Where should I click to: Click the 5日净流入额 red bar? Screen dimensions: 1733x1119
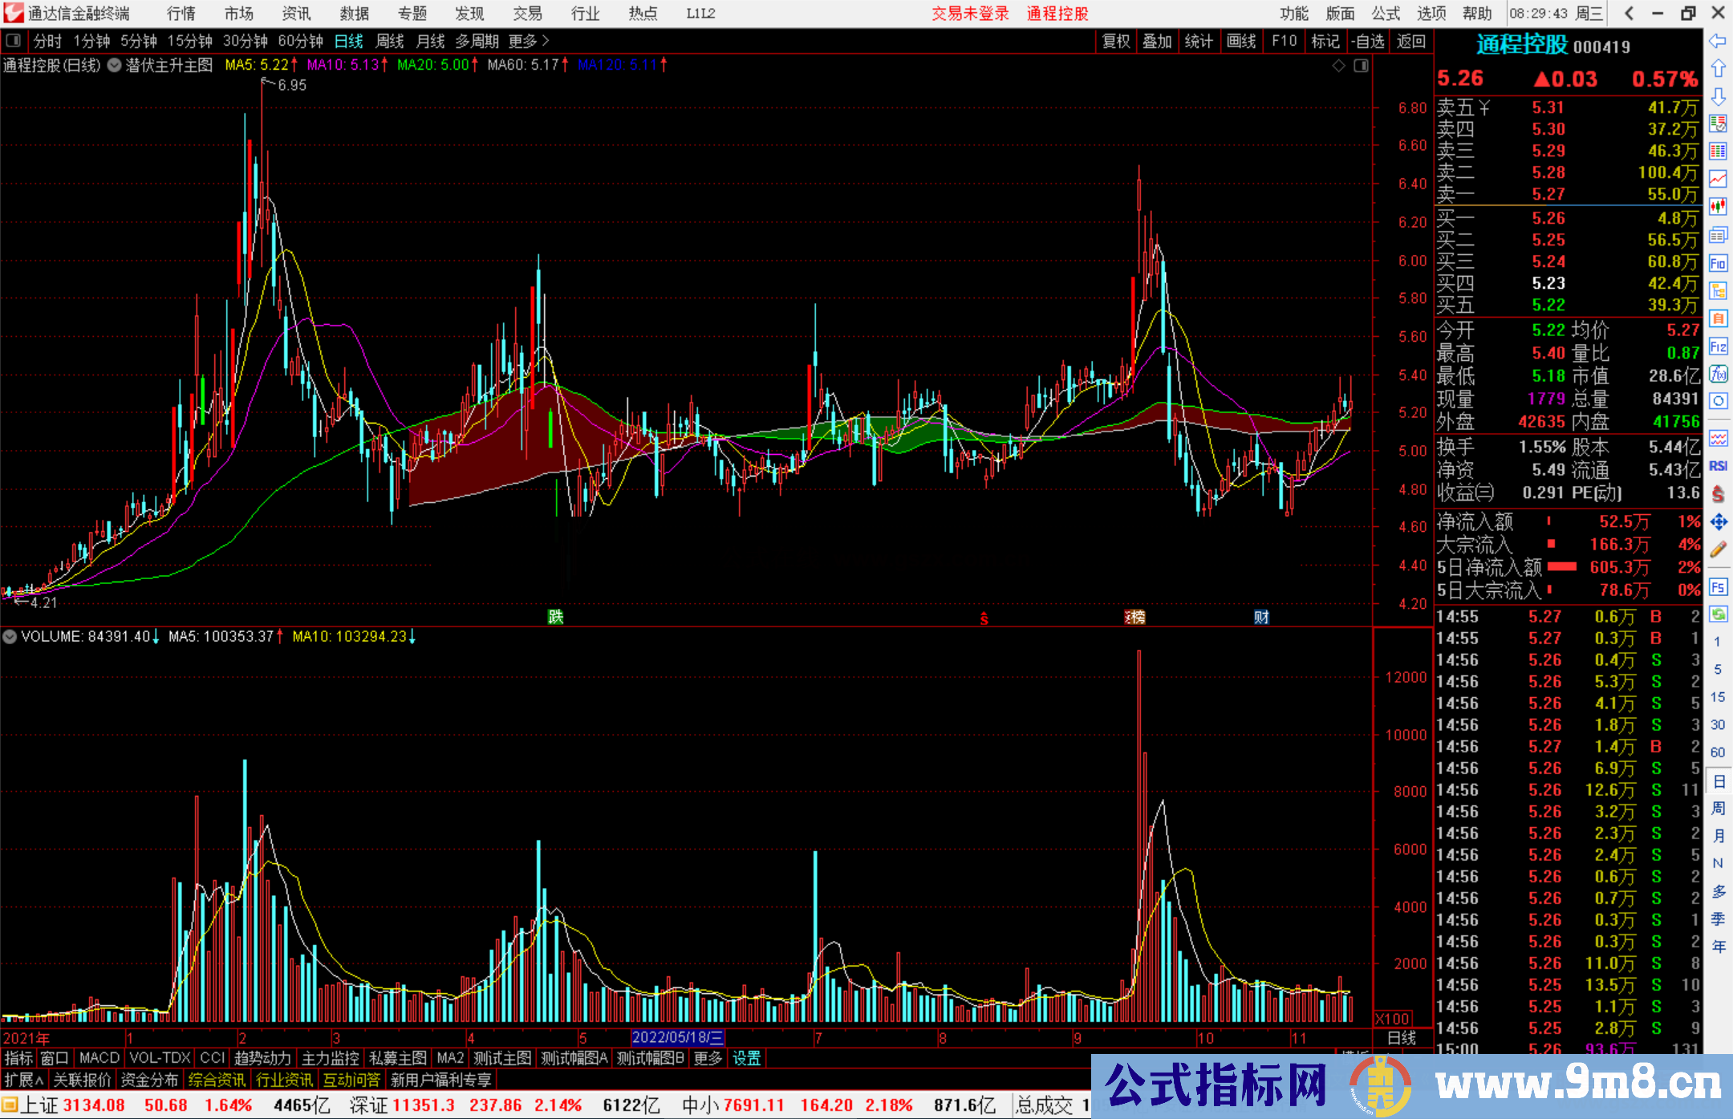point(1561,567)
